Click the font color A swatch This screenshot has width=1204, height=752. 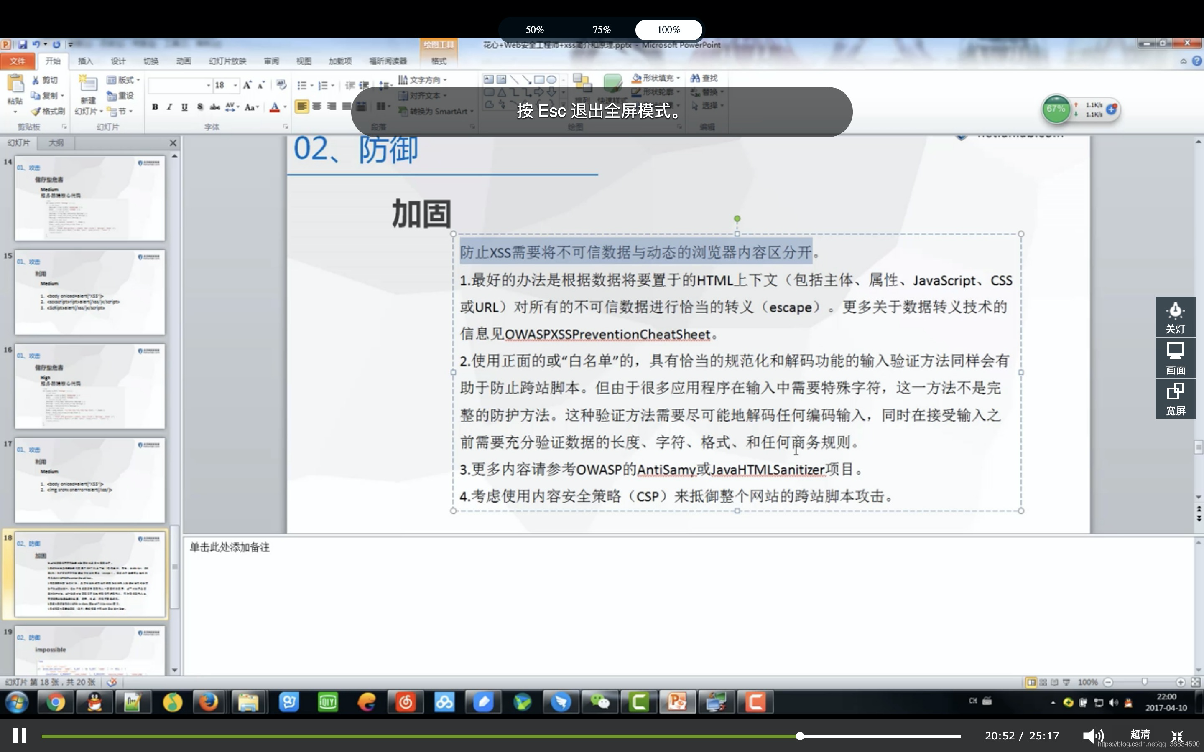275,107
